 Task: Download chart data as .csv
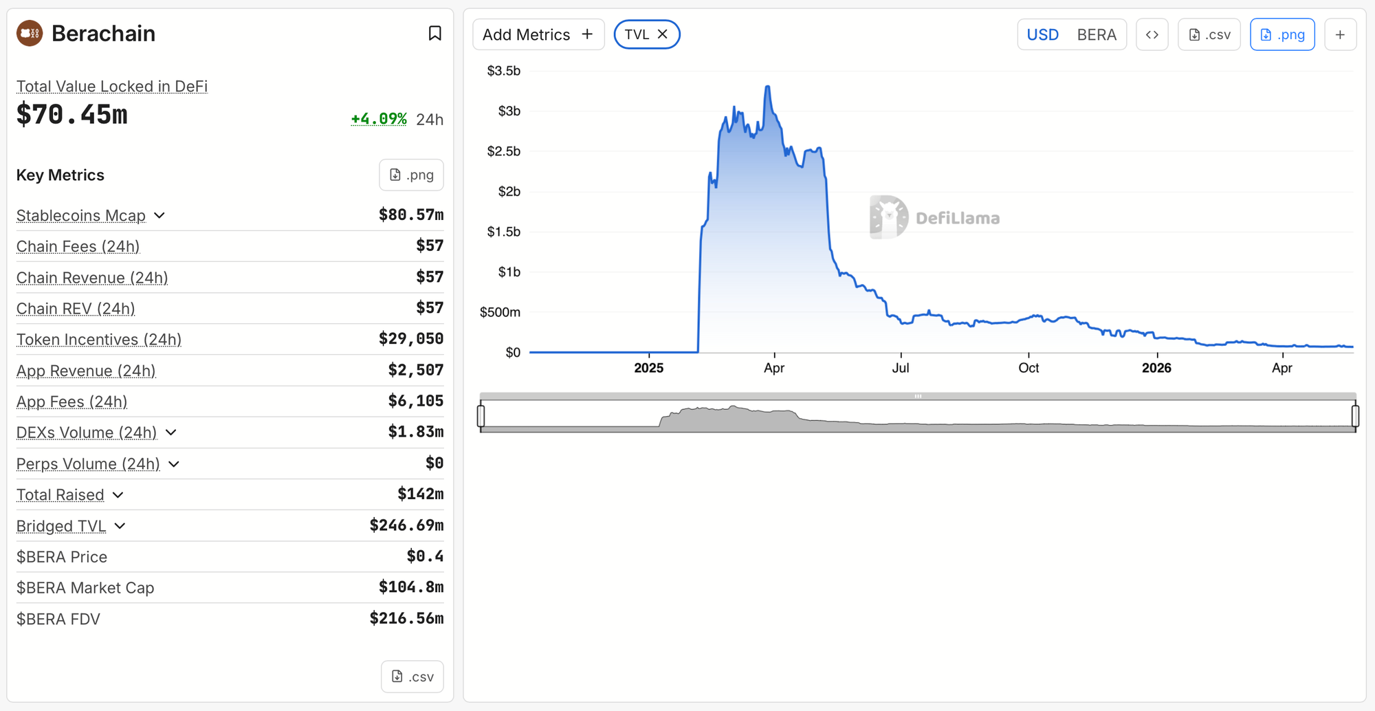click(1209, 34)
